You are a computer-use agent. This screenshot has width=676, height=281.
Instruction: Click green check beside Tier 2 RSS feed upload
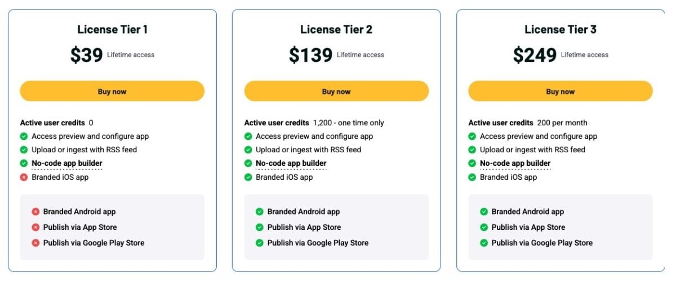click(248, 149)
